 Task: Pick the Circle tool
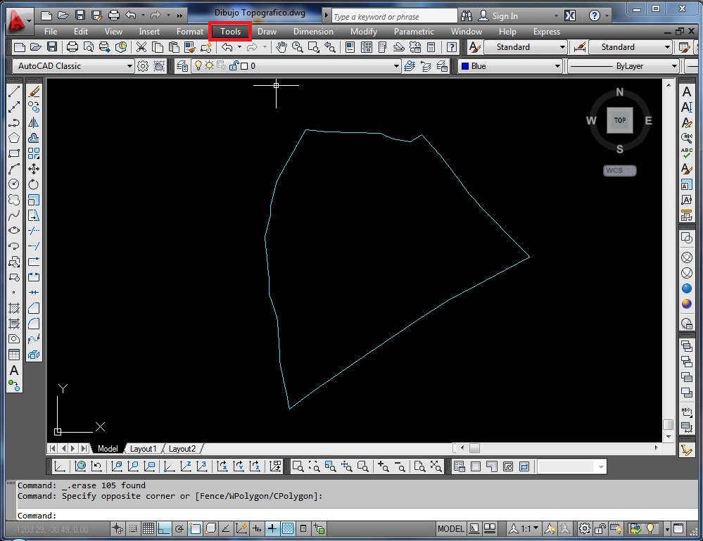(x=15, y=184)
